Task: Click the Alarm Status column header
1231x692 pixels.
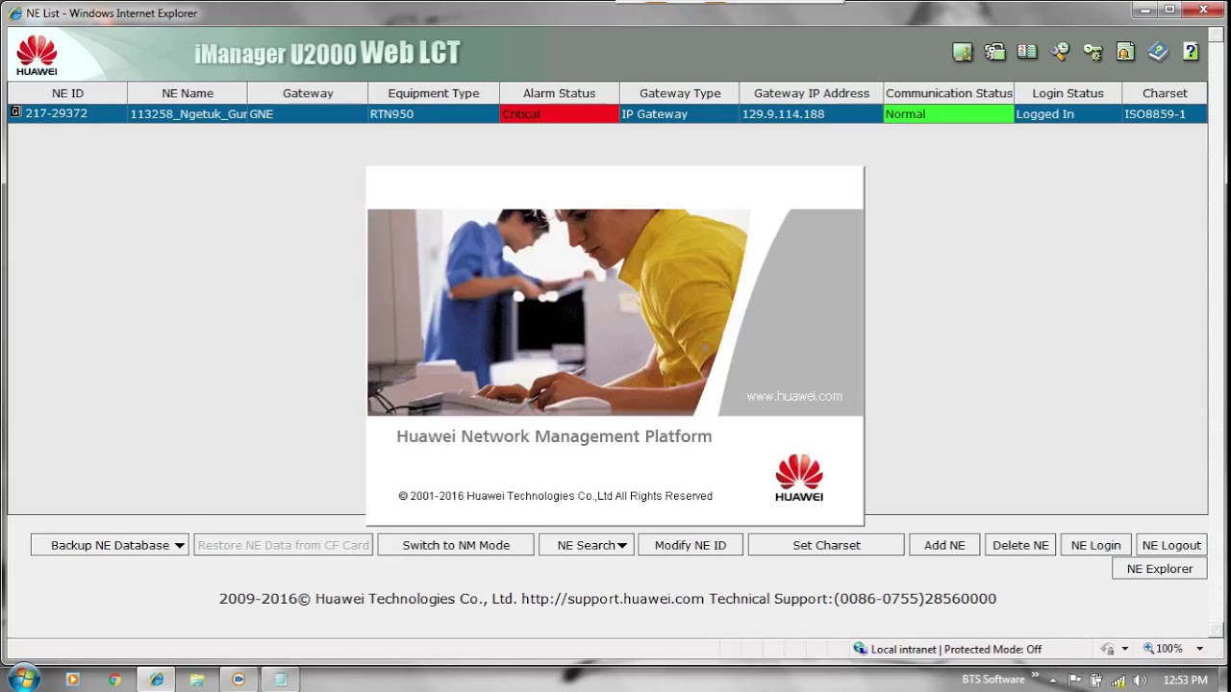Action: (559, 93)
